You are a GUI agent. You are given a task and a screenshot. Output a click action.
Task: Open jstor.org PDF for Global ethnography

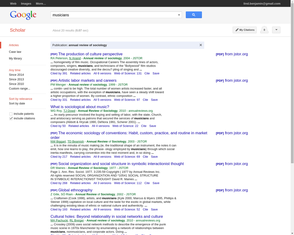[232, 190]
